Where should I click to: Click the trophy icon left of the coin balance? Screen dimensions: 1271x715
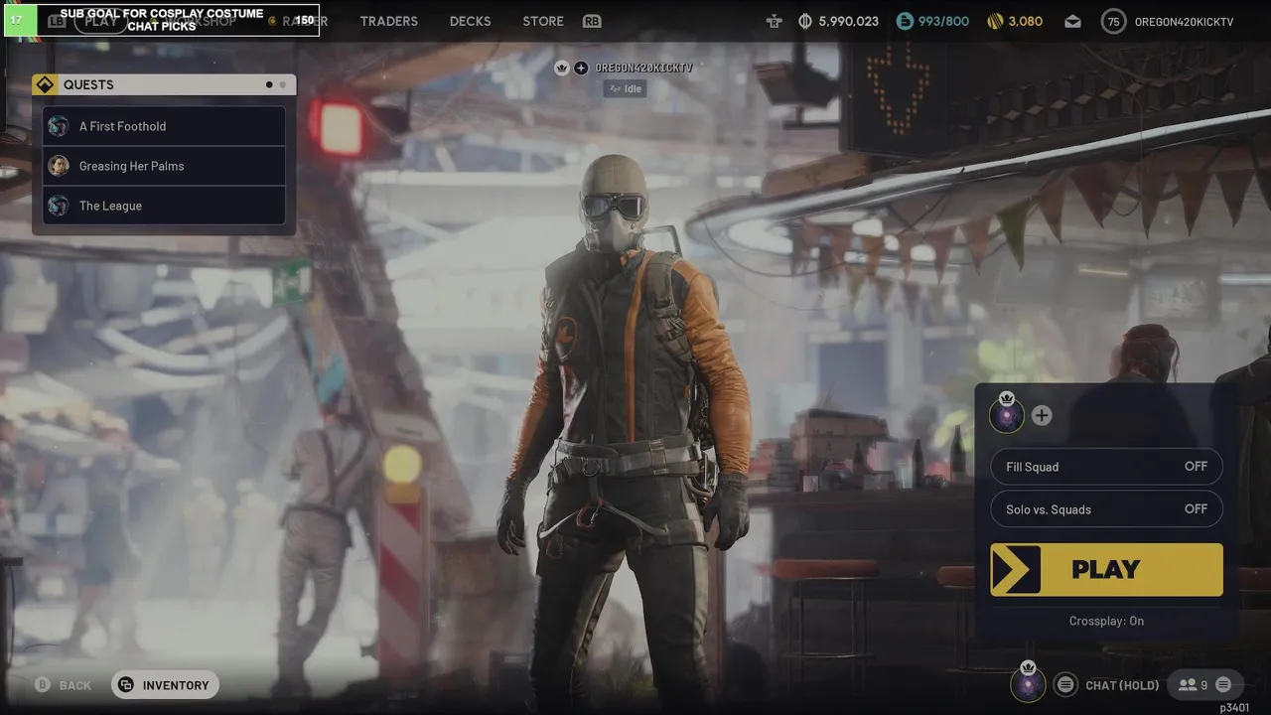pyautogui.click(x=774, y=21)
